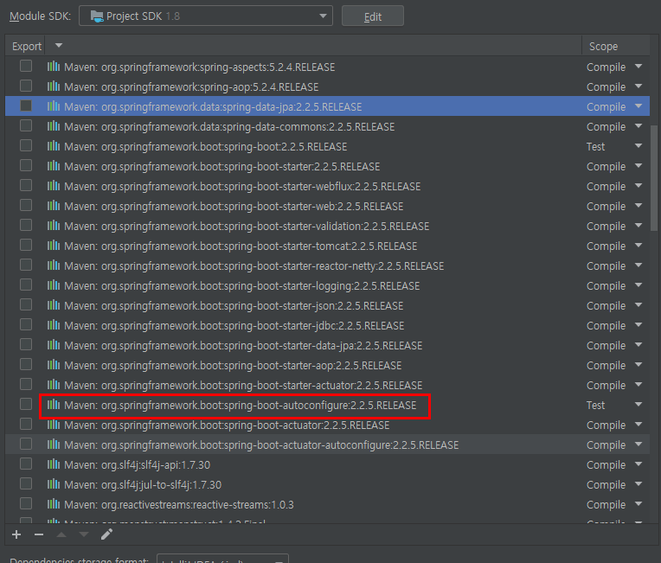
Task: Toggle export checkbox for reactive-streams
Action: (26, 503)
